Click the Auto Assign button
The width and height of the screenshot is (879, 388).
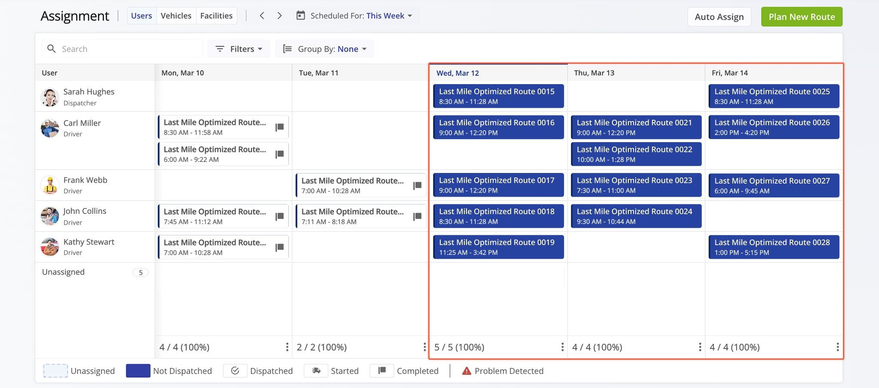click(x=719, y=17)
